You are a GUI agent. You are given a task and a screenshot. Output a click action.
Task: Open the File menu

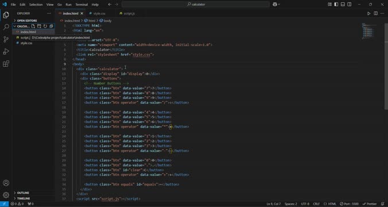coord(13,5)
